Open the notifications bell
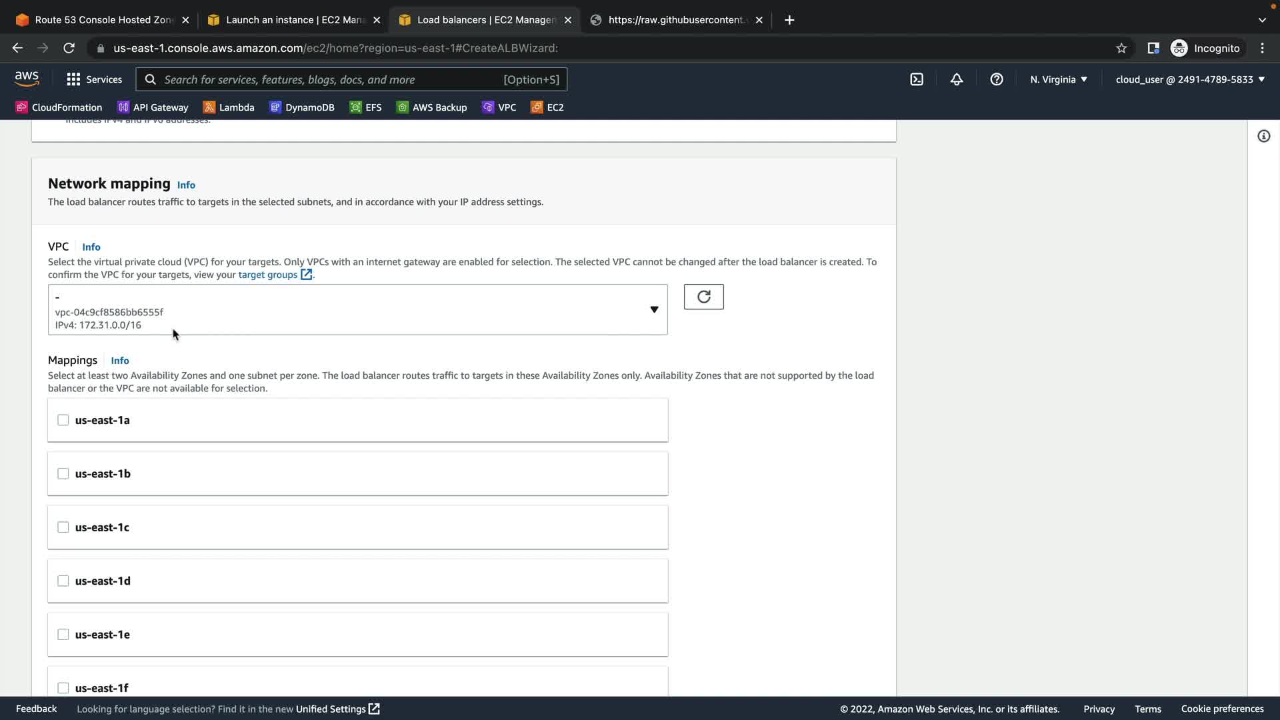Viewport: 1280px width, 720px height. 957,79
